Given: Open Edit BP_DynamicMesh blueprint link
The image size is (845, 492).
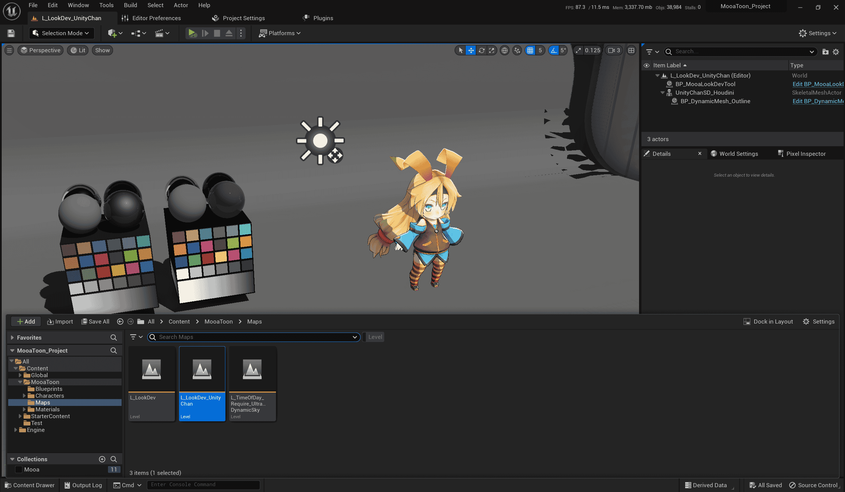Looking at the screenshot, I should (818, 101).
